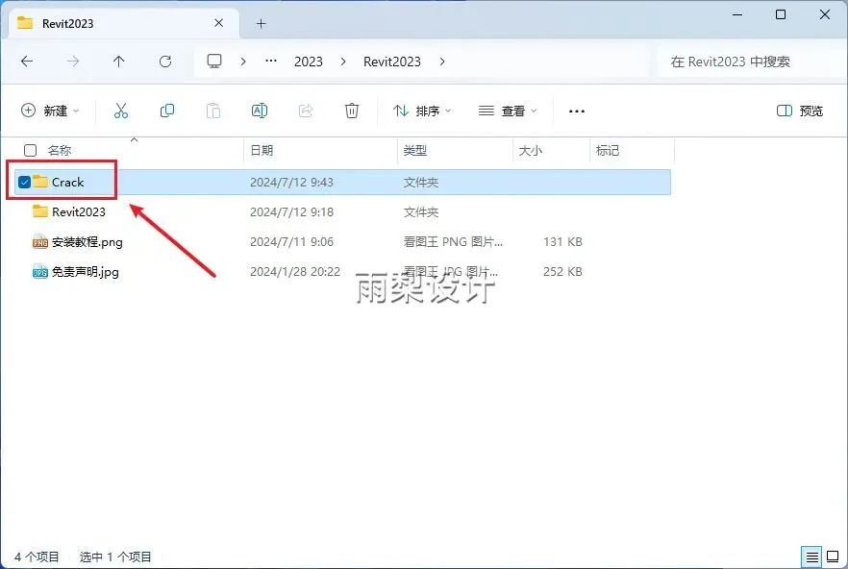This screenshot has height=569, width=848.
Task: Sort by the 大小 column header
Action: [x=531, y=150]
